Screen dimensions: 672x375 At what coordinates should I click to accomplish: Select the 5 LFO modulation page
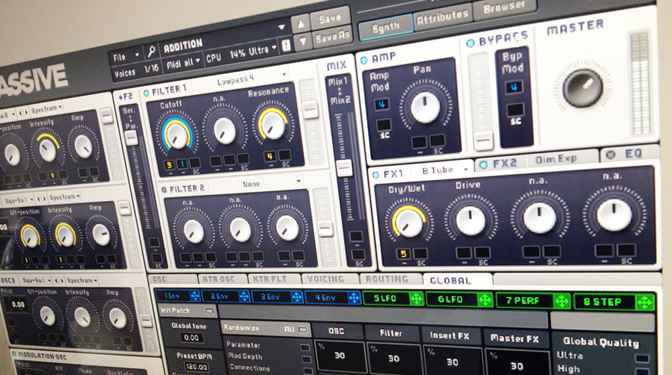coord(384,298)
